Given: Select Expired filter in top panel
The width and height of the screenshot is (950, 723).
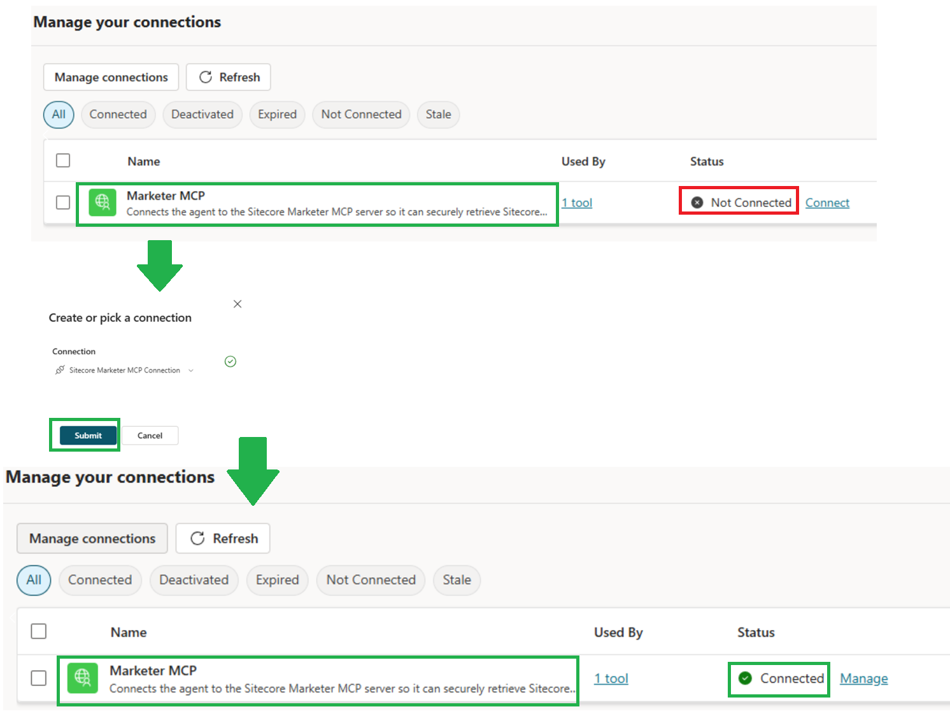Looking at the screenshot, I should tap(277, 115).
